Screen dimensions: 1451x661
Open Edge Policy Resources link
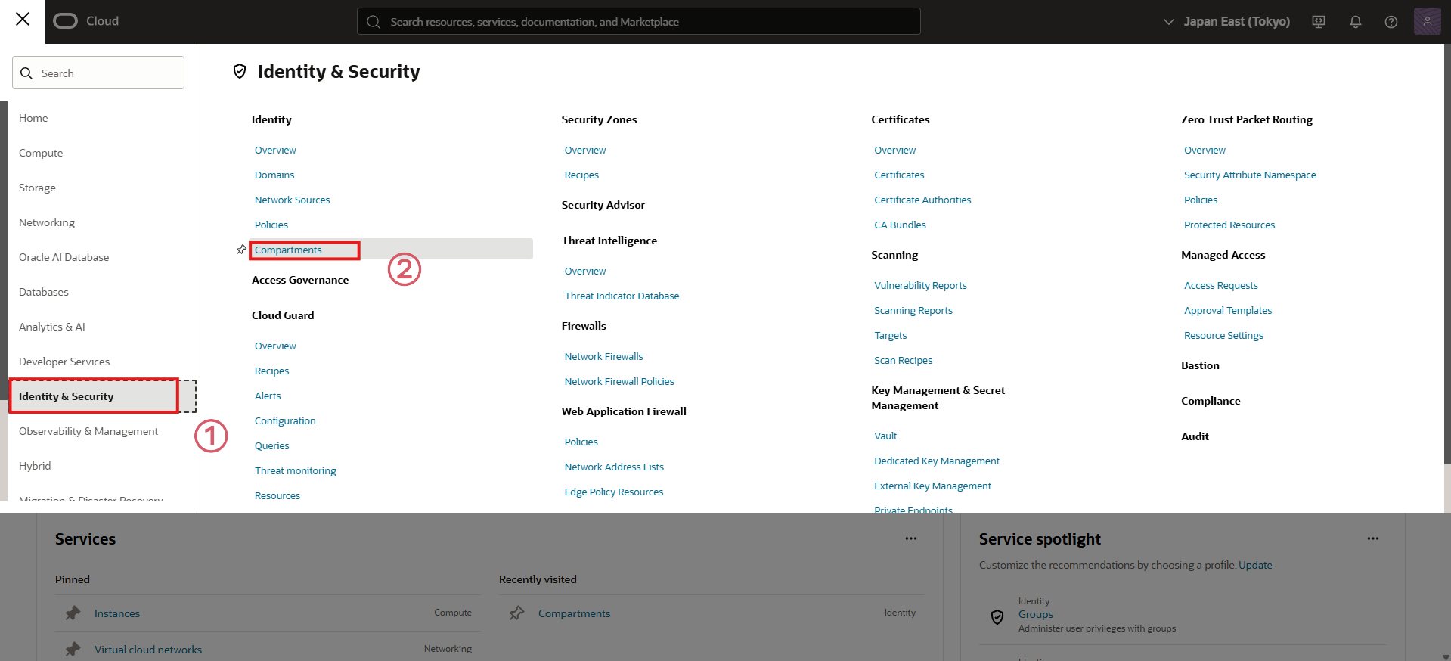[614, 492]
